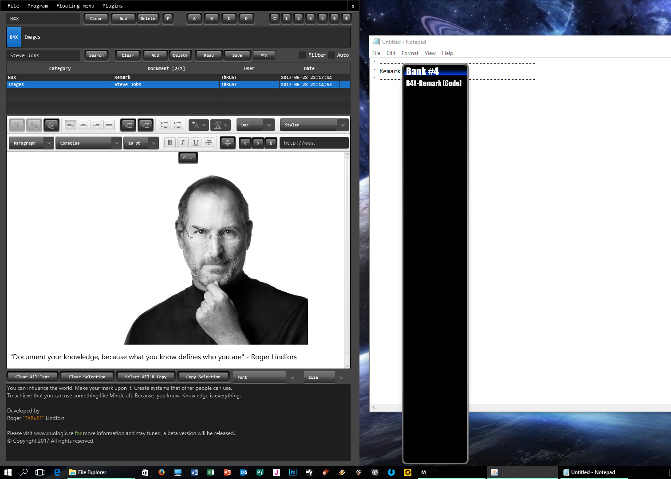The height and width of the screenshot is (479, 671).
Task: Click the Clear All Text button
Action: click(32, 377)
